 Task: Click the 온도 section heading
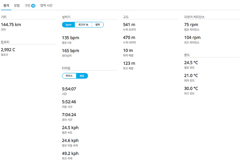(187, 55)
